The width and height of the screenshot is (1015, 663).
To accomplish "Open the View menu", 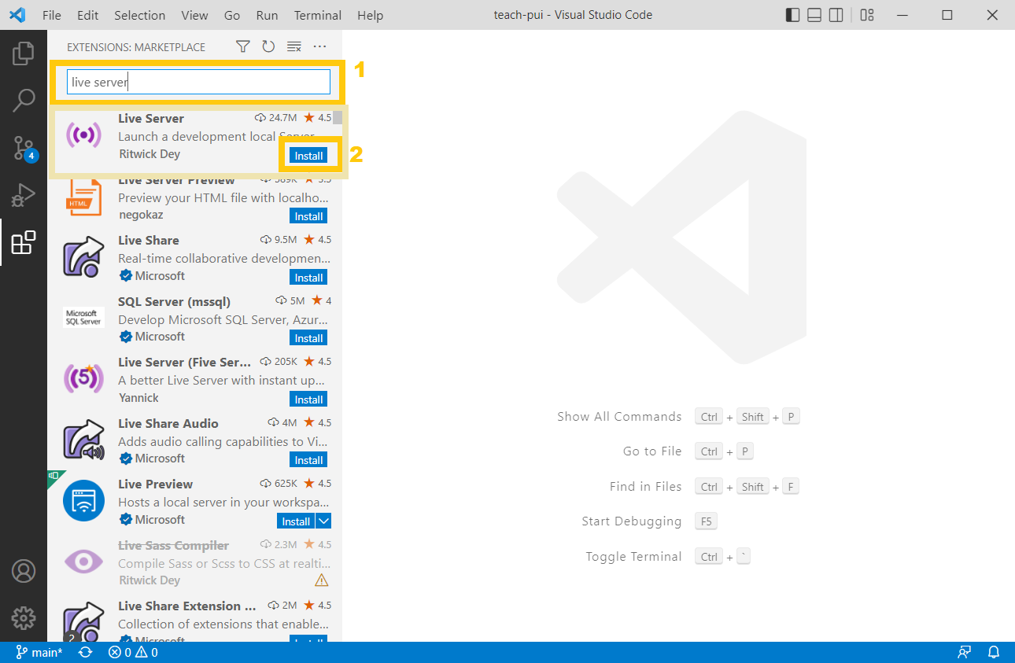I will [194, 15].
